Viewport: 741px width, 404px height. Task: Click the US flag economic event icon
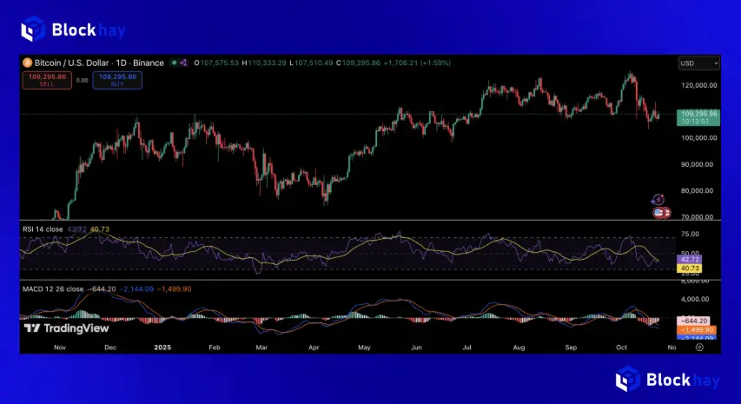click(659, 212)
